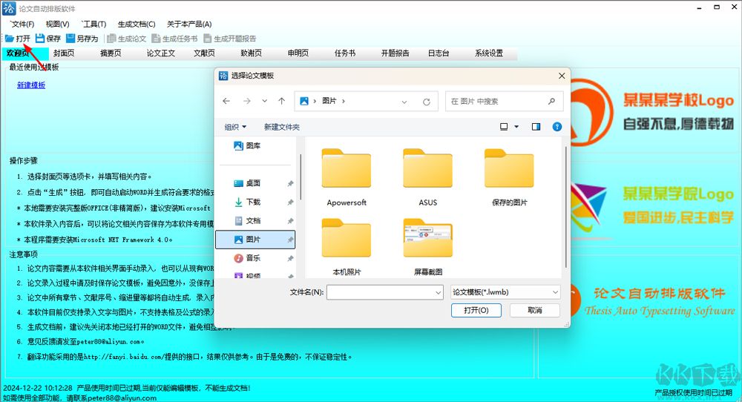The image size is (742, 402).
Task: Refresh the 图片 folder view
Action: 427,102
